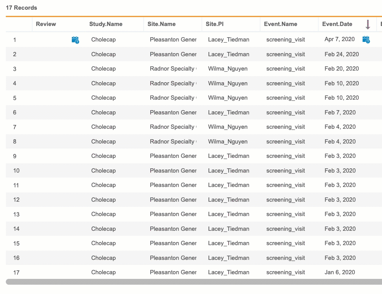Viewport: 382px width, 294px height.
Task: Click the sort arrow in Event.Date header
Action: tap(368, 24)
